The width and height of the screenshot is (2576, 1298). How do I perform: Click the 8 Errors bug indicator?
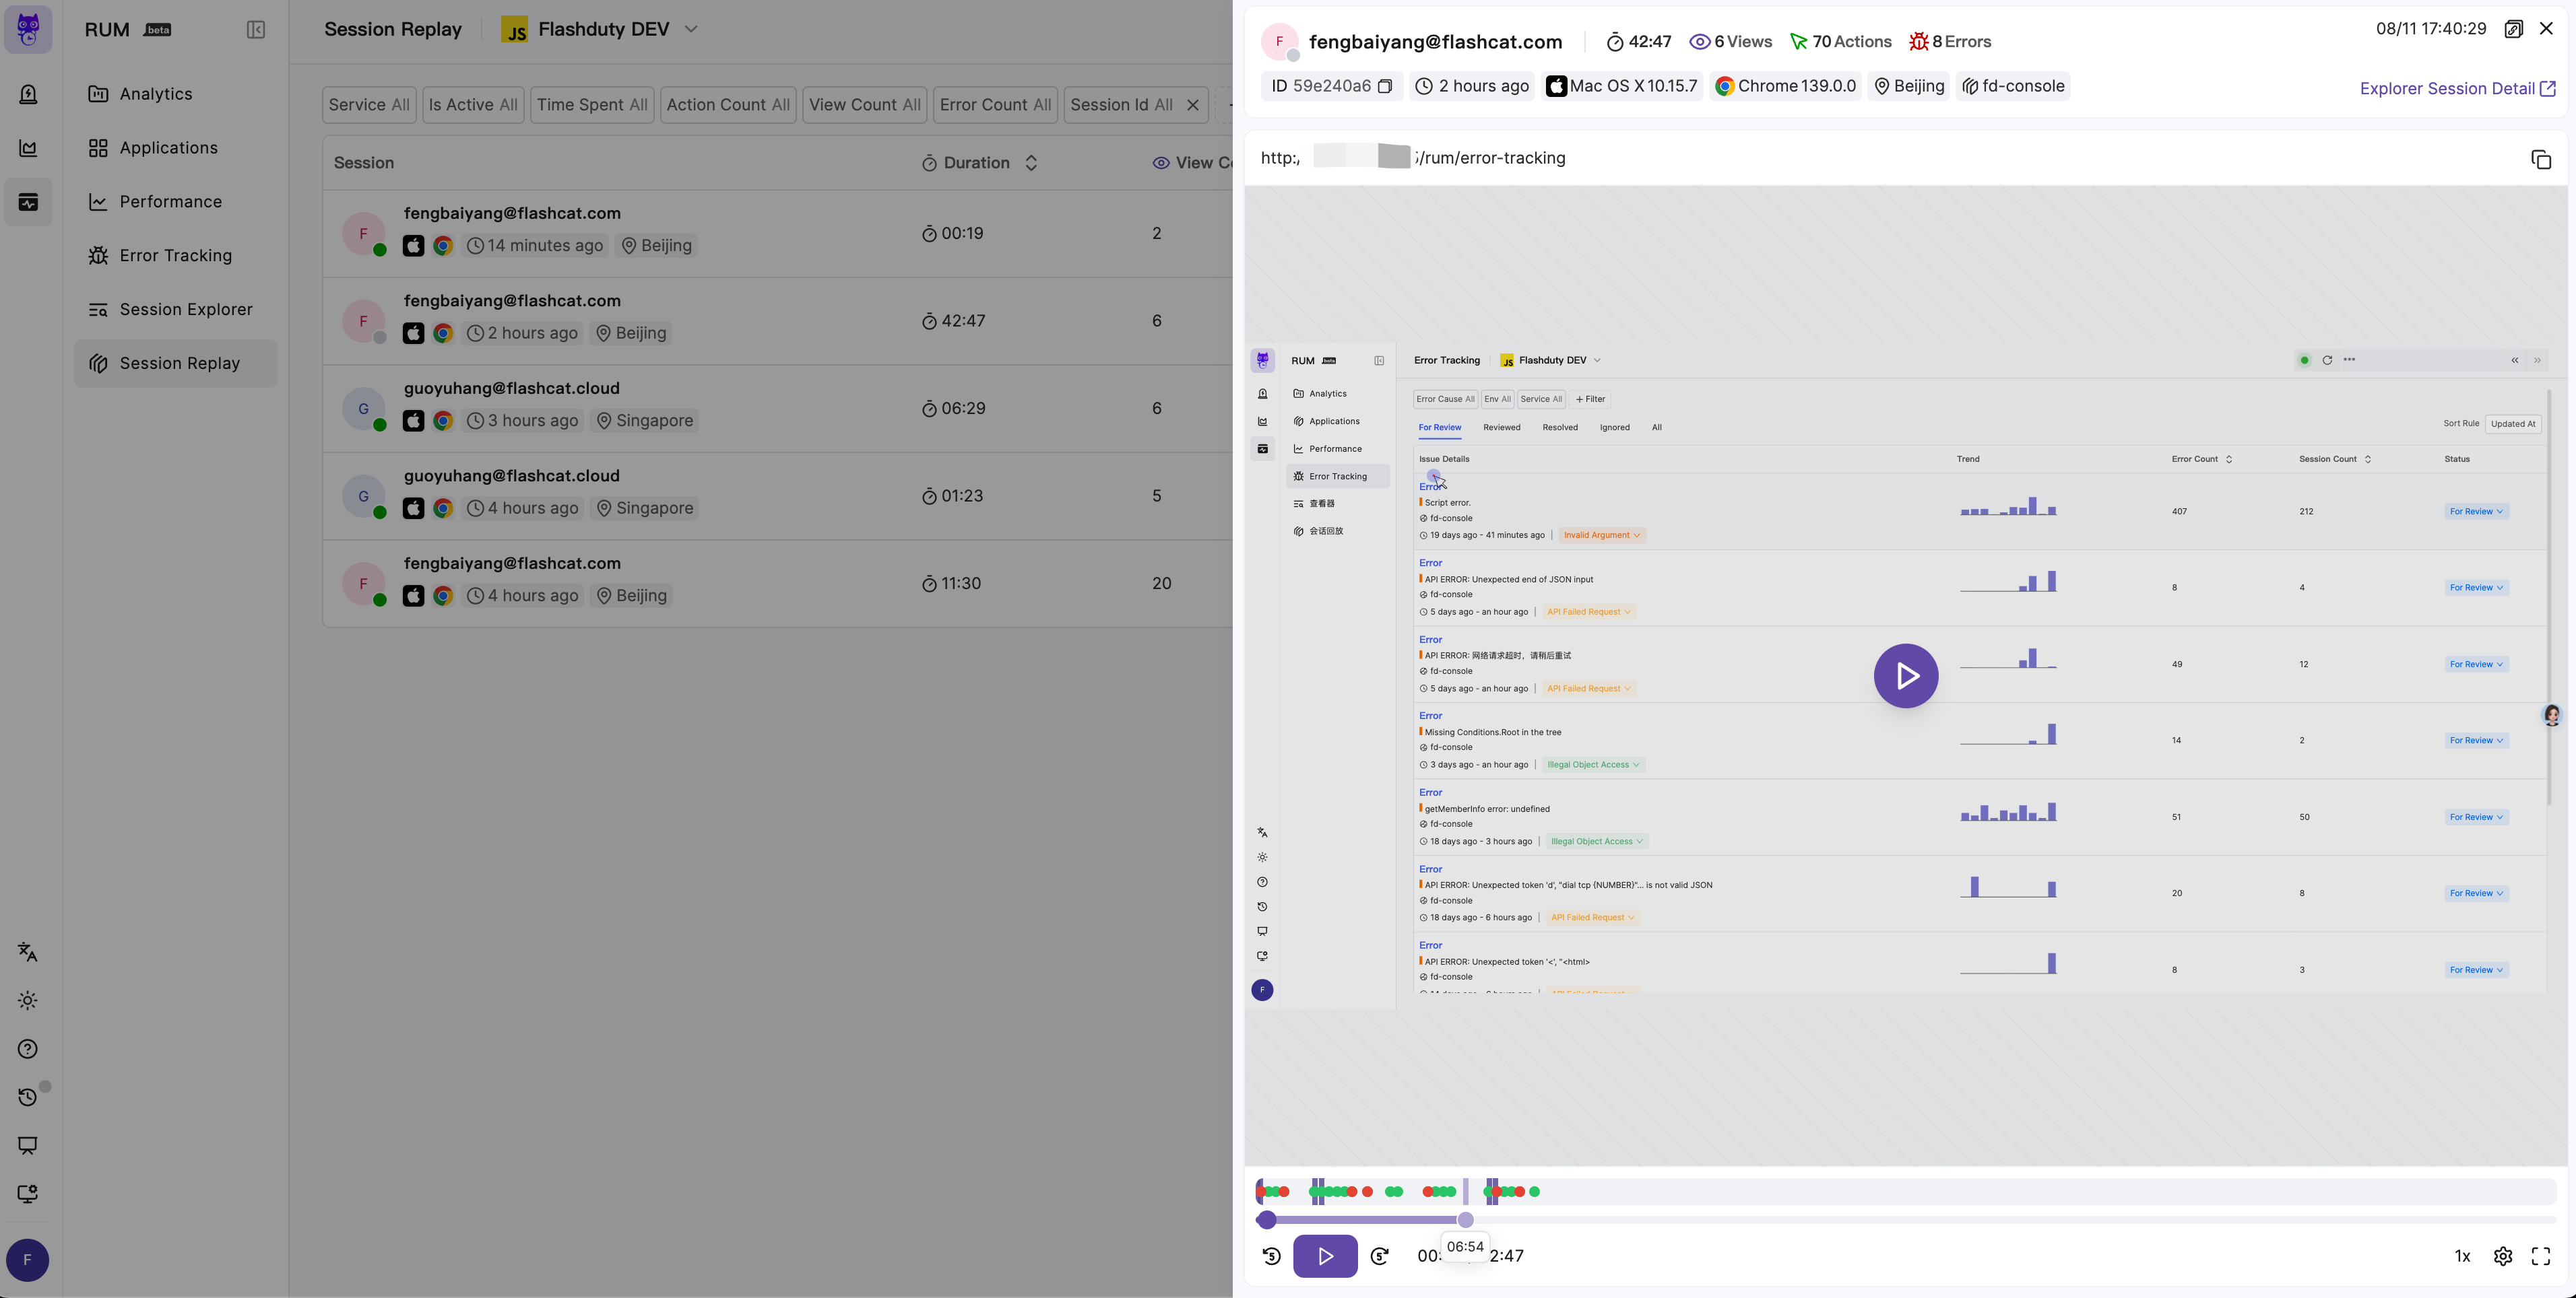tap(1950, 42)
